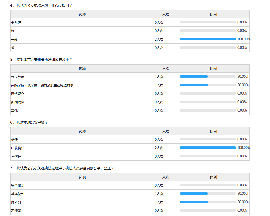The width and height of the screenshot is (270, 216).
Task: Click the progress bar in the "亲身经历" row
Action: (208, 77)
